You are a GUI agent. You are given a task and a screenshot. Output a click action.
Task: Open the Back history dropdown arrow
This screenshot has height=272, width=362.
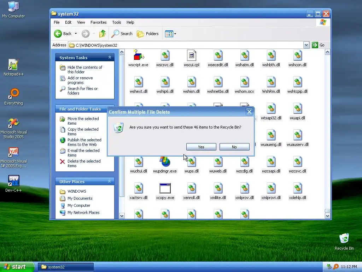(x=76, y=34)
